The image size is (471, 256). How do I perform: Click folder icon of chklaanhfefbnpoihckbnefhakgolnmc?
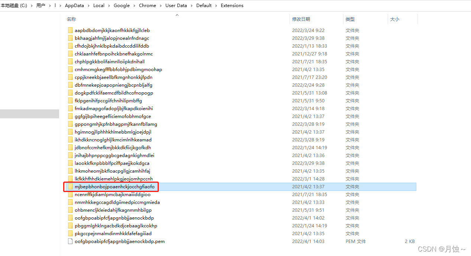pyautogui.click(x=70, y=54)
